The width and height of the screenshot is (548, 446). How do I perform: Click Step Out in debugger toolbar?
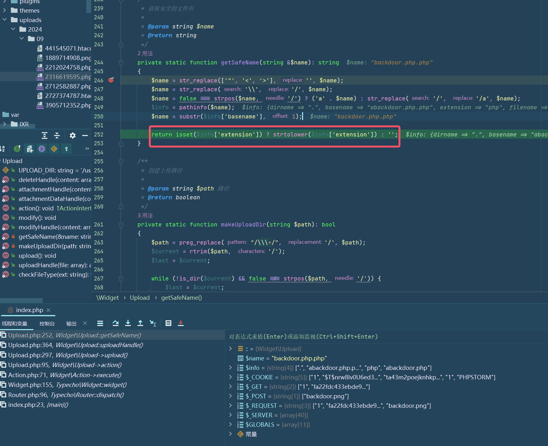point(140,323)
